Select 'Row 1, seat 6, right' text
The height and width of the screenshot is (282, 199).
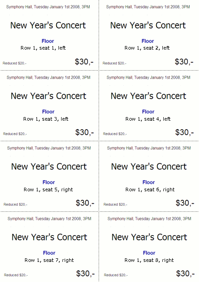150,189
